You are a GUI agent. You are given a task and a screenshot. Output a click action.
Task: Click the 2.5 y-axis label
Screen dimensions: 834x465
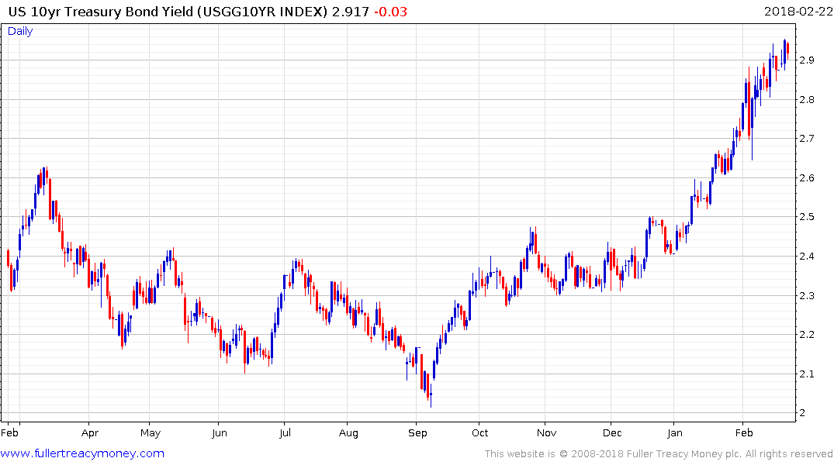tap(807, 217)
